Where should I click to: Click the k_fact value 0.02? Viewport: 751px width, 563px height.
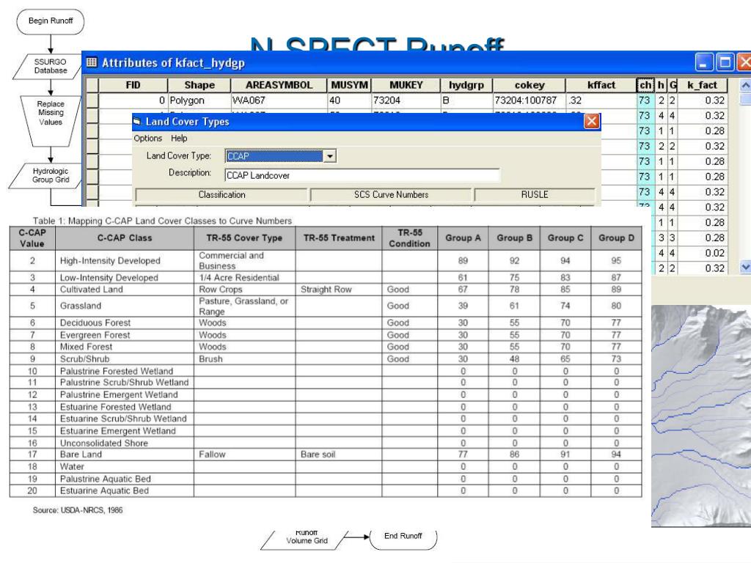702,253
